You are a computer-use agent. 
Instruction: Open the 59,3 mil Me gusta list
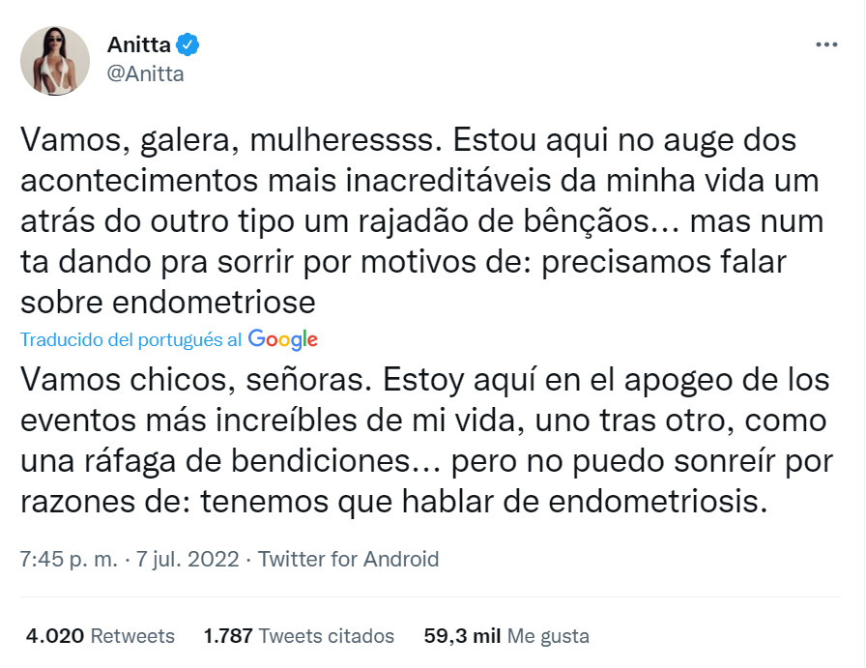pyautogui.click(x=506, y=636)
